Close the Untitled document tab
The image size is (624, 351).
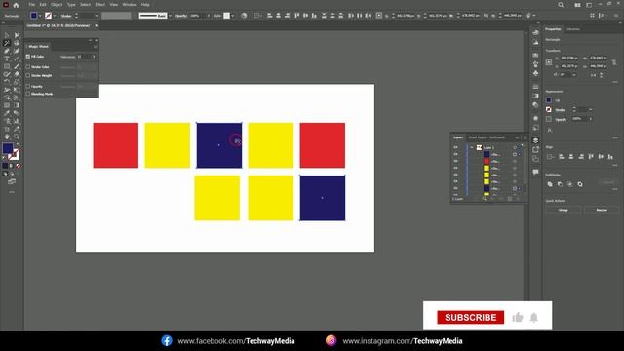(x=96, y=26)
